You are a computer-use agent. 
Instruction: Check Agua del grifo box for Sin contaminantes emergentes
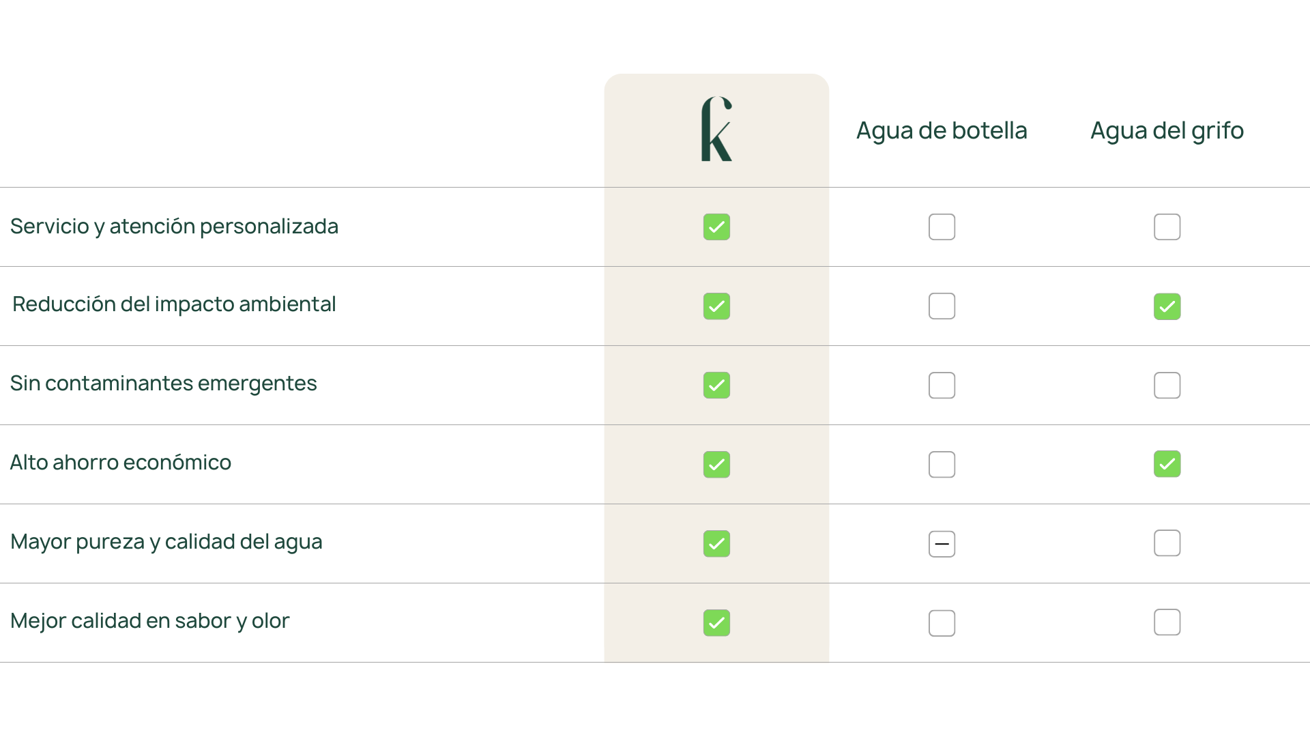tap(1167, 386)
